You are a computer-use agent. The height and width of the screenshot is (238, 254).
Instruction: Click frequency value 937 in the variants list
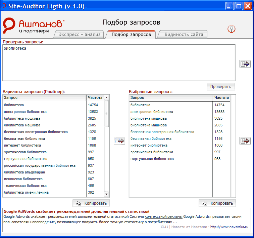91,165
